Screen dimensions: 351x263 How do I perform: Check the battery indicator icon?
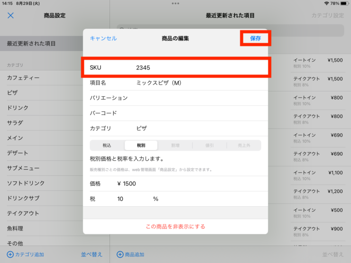coord(344,3)
